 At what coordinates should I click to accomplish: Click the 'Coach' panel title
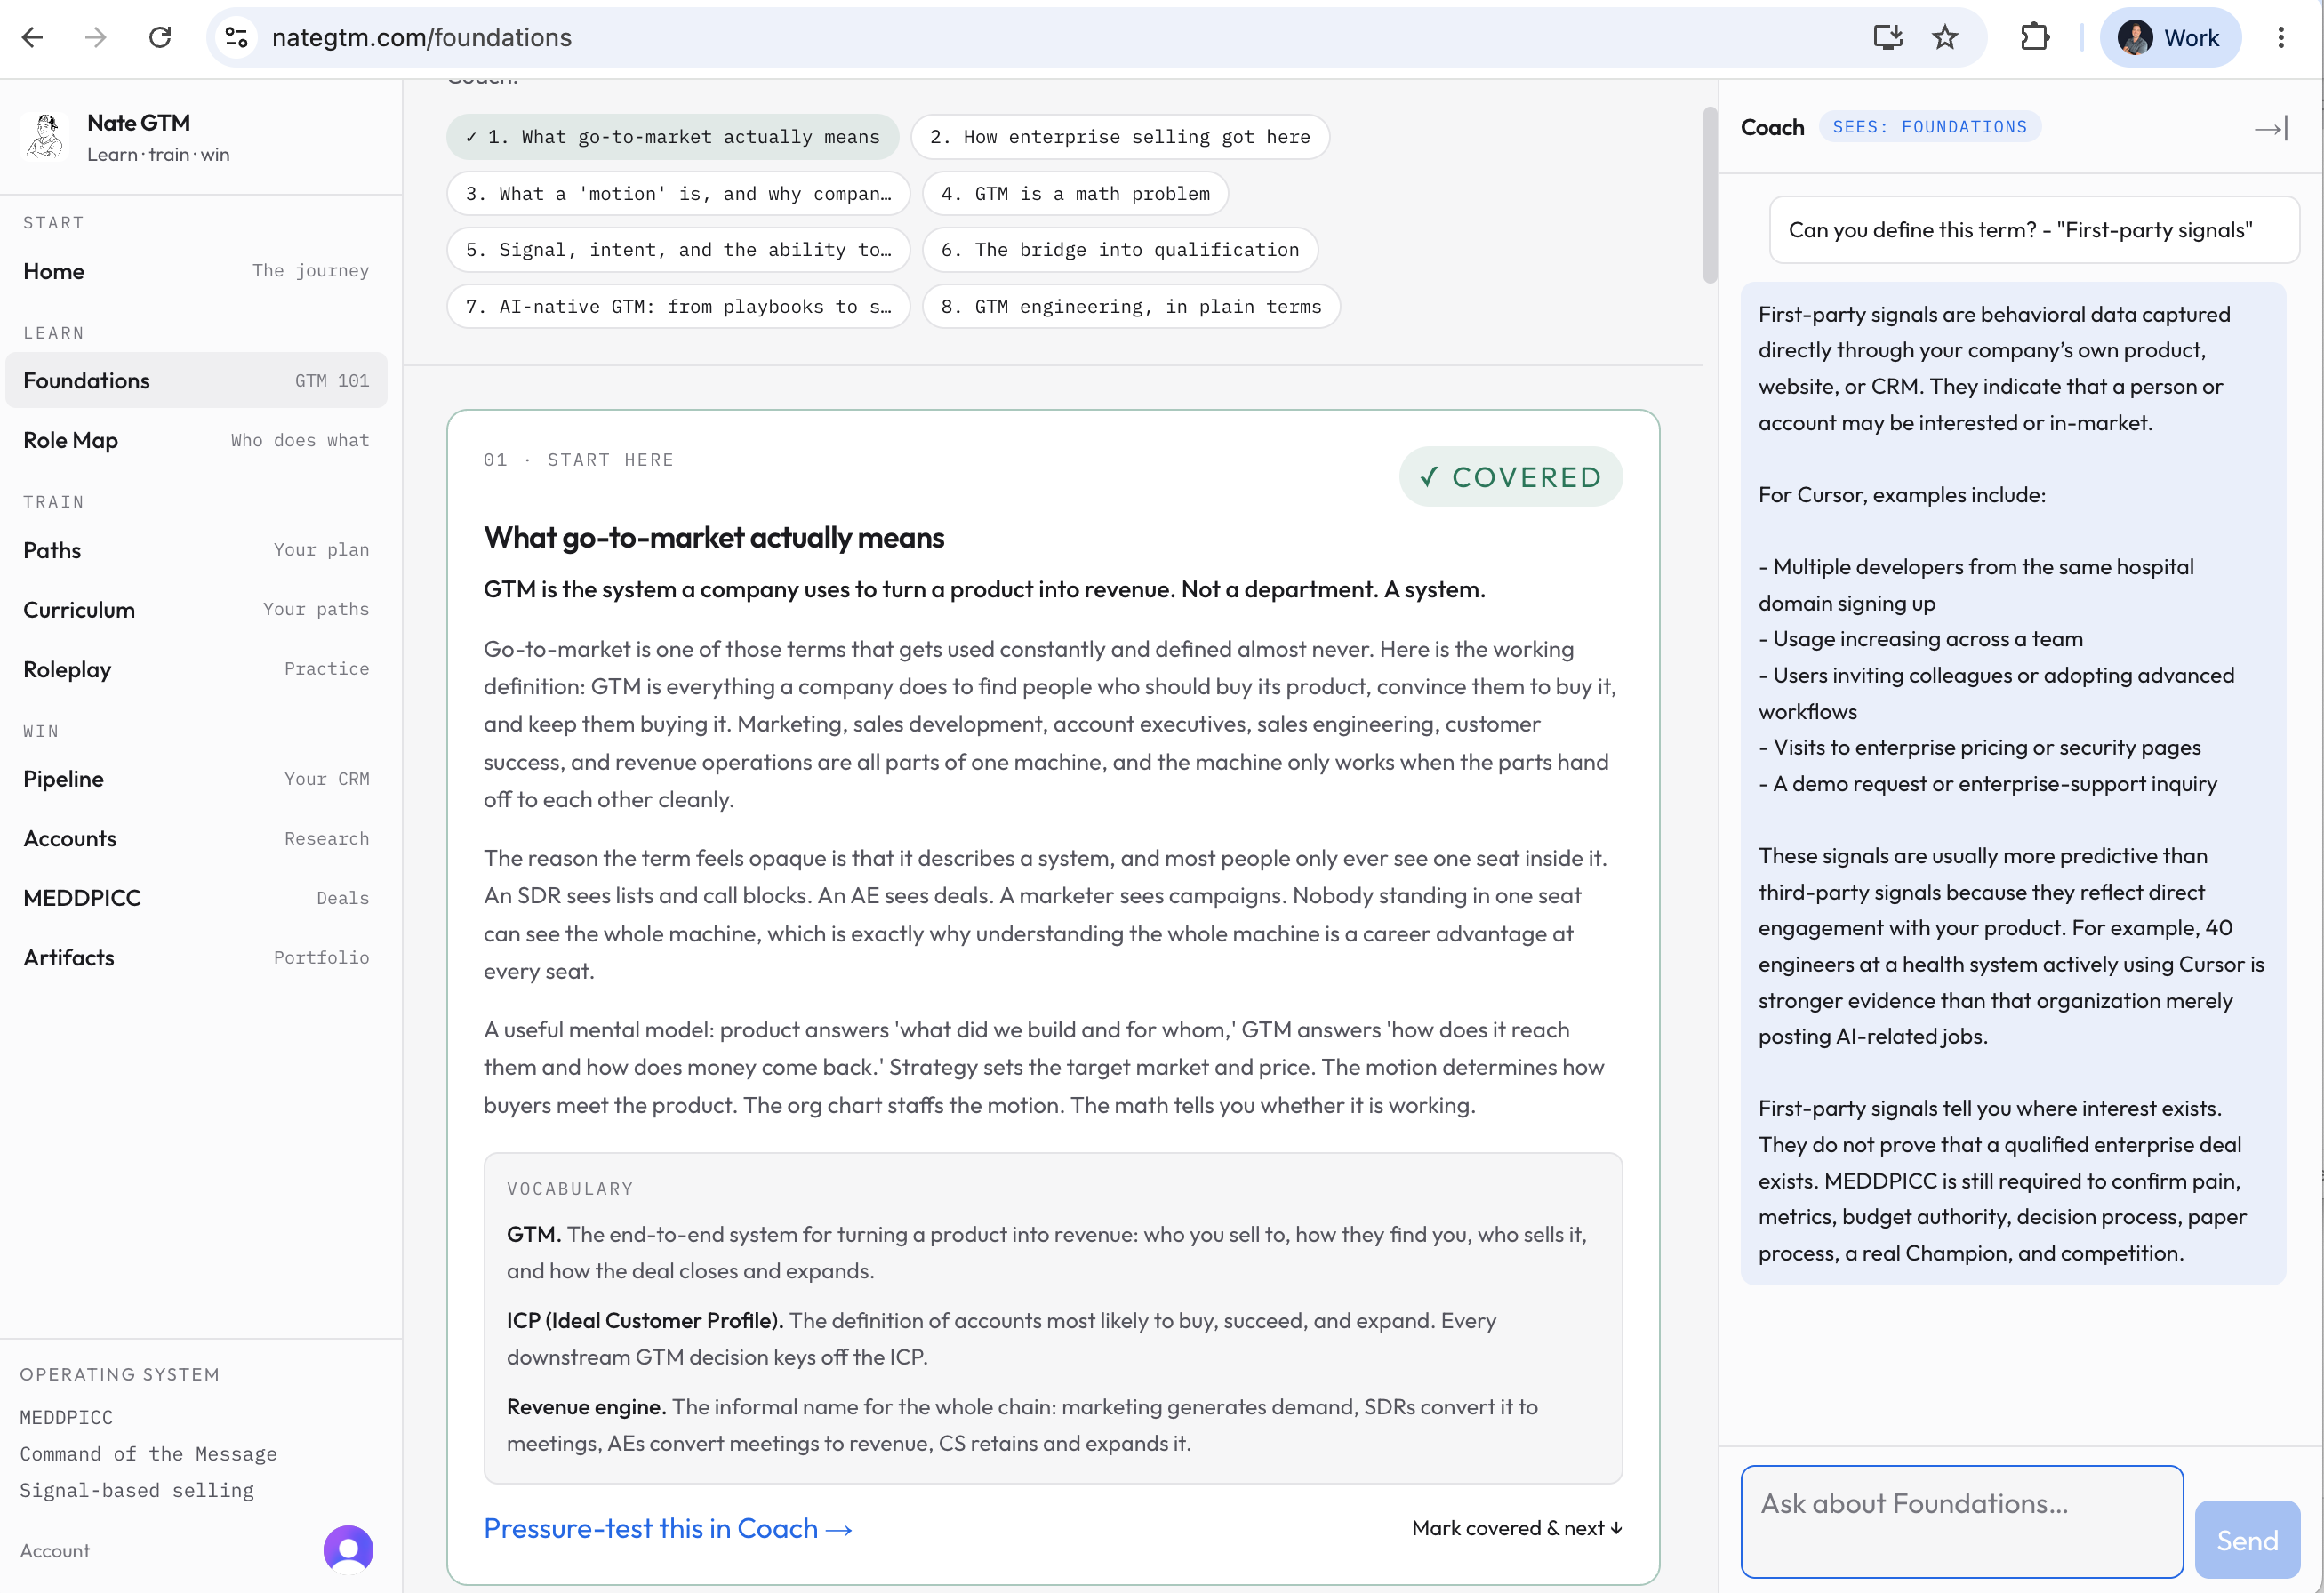[1772, 127]
